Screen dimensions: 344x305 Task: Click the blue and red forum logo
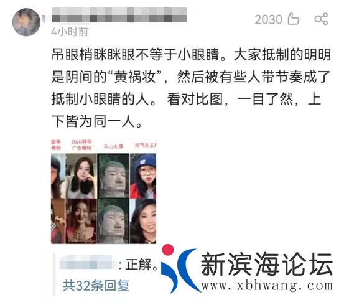point(179,269)
